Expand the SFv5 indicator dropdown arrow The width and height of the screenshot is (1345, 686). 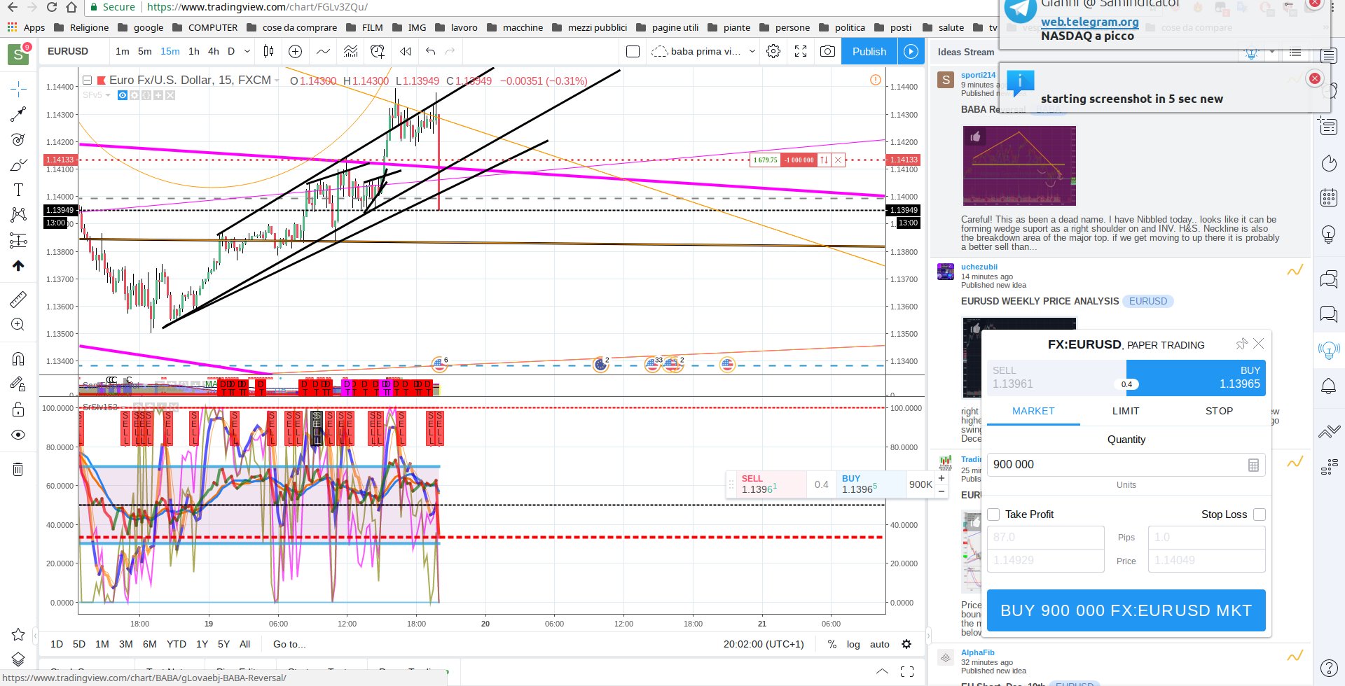[108, 95]
